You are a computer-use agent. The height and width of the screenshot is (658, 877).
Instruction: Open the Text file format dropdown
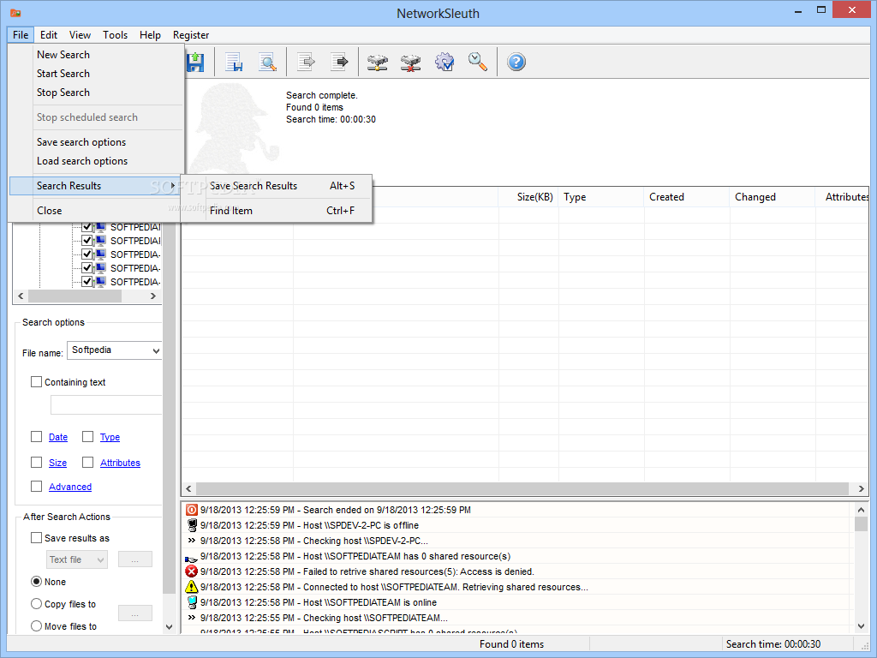coord(101,559)
